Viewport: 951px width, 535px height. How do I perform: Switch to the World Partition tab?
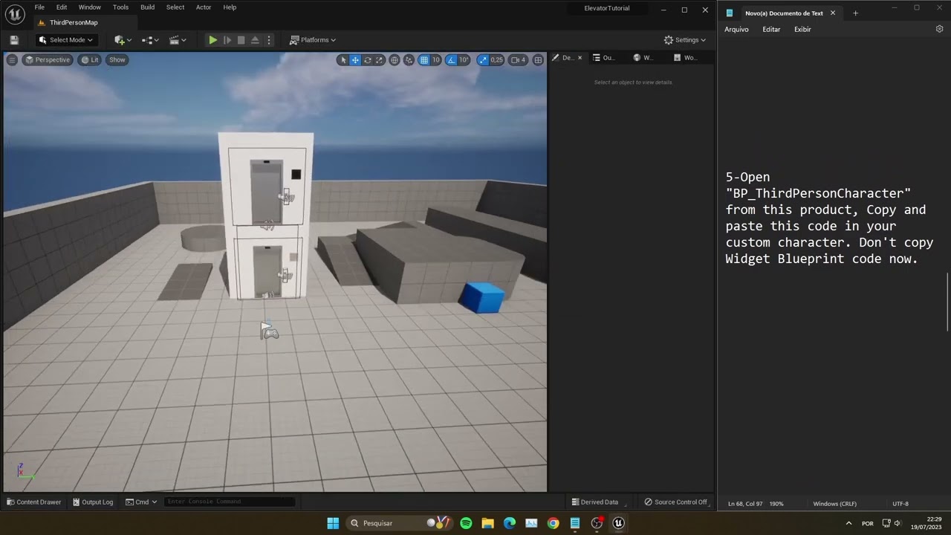pos(686,57)
